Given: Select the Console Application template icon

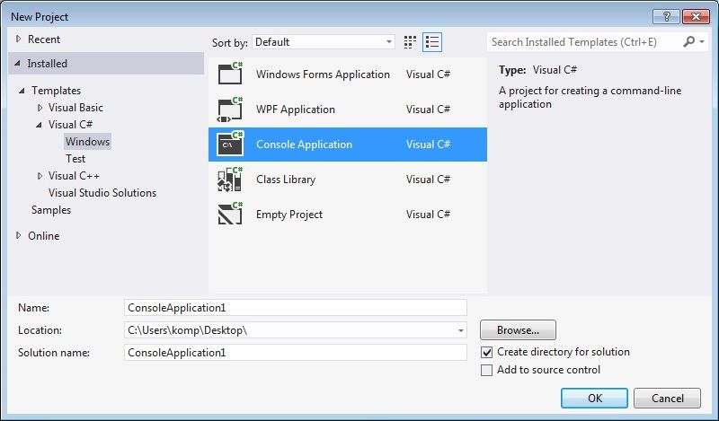Looking at the screenshot, I should pos(230,145).
